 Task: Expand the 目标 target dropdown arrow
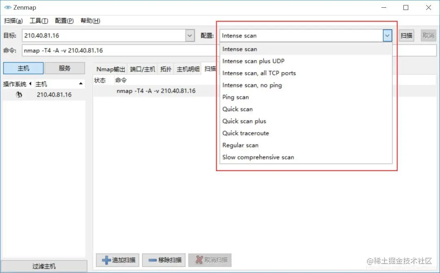(190, 35)
